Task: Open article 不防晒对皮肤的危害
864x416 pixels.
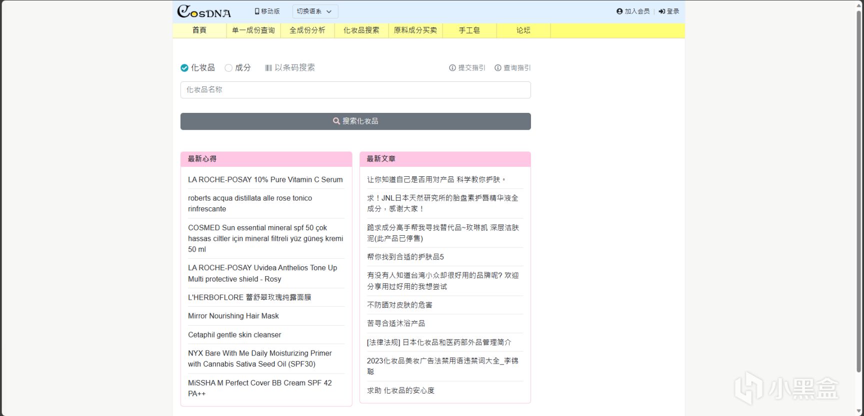Action: coord(400,305)
